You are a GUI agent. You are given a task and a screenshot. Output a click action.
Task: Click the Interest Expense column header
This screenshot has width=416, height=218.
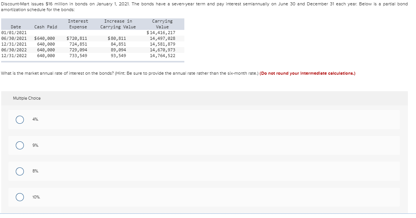pyautogui.click(x=78, y=24)
